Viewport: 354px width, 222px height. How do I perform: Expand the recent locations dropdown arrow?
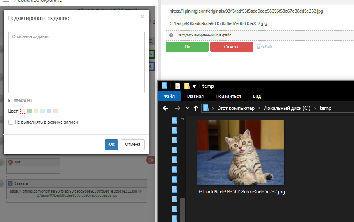click(x=187, y=108)
